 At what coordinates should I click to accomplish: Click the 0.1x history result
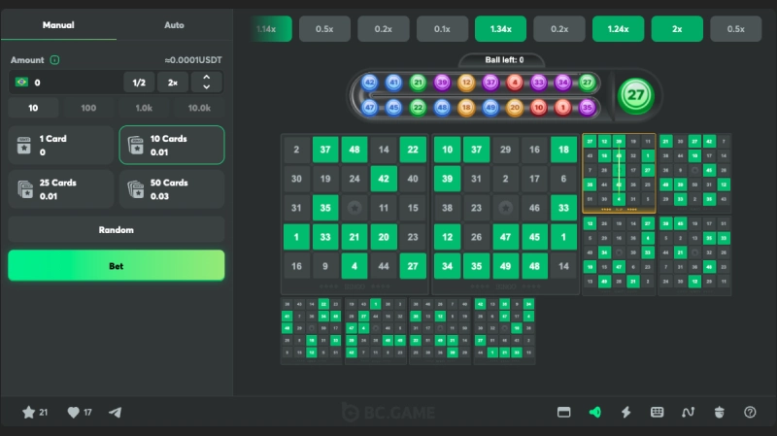[x=442, y=29]
